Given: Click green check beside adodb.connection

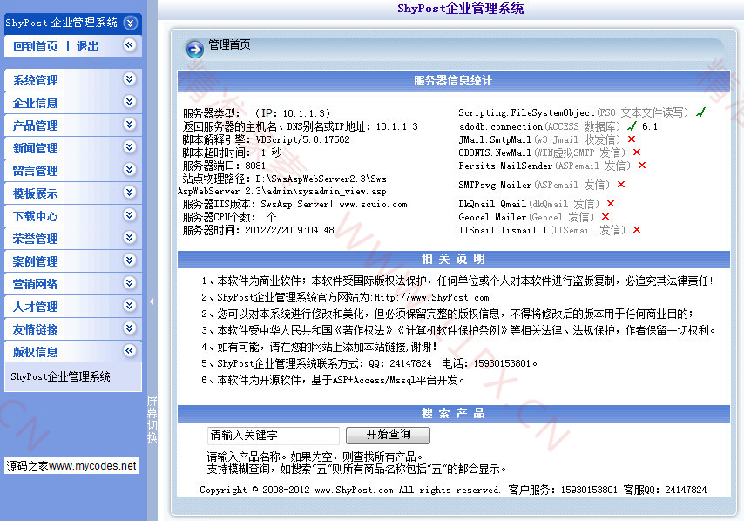Looking at the screenshot, I should click(632, 126).
